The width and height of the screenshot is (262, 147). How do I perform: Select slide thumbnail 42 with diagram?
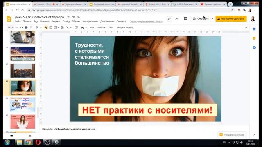(23, 105)
